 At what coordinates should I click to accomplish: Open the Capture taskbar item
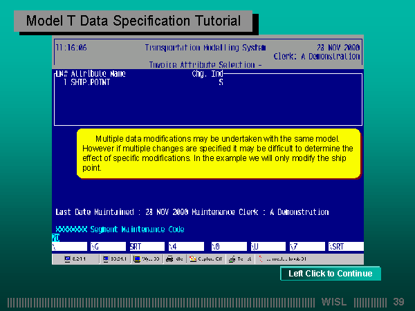(206, 259)
